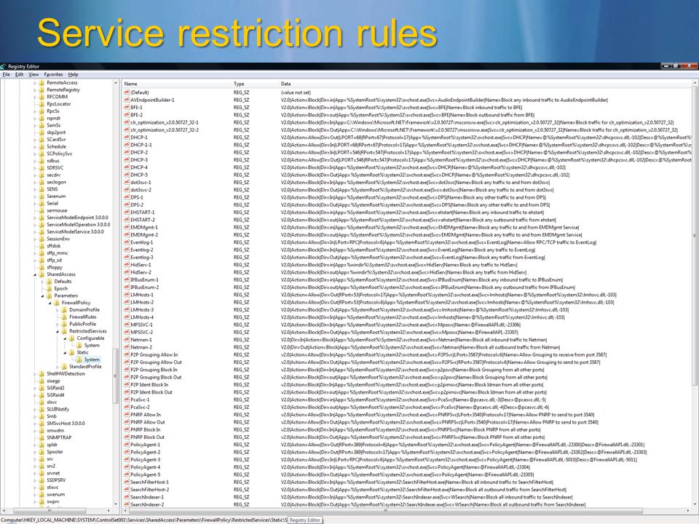Click the values pane horizontal scrollbar
Screen dimensions: 699x524
point(385,511)
